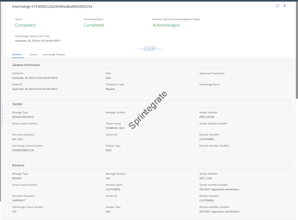The image size is (298, 220).
Task: Click the UNEDIFACT document standard value
Action: coord(19,200)
